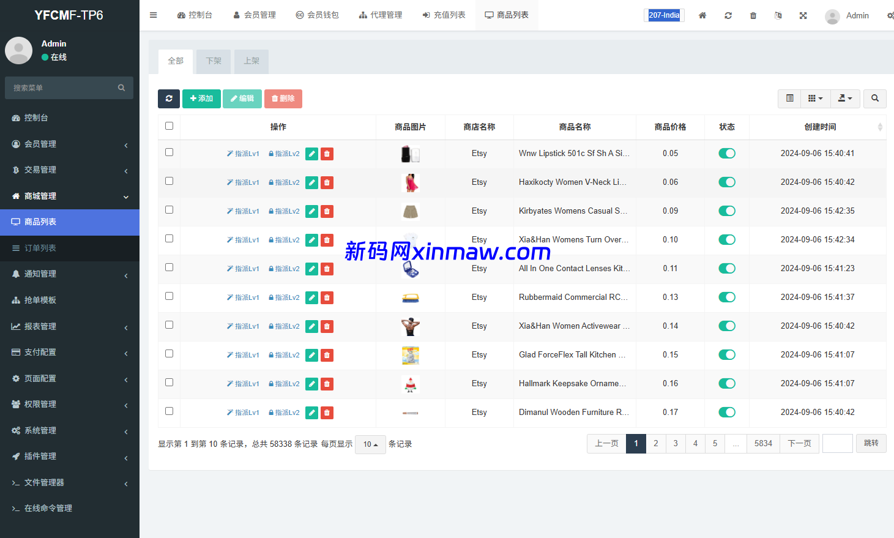Click the page number jump input field

pos(837,444)
